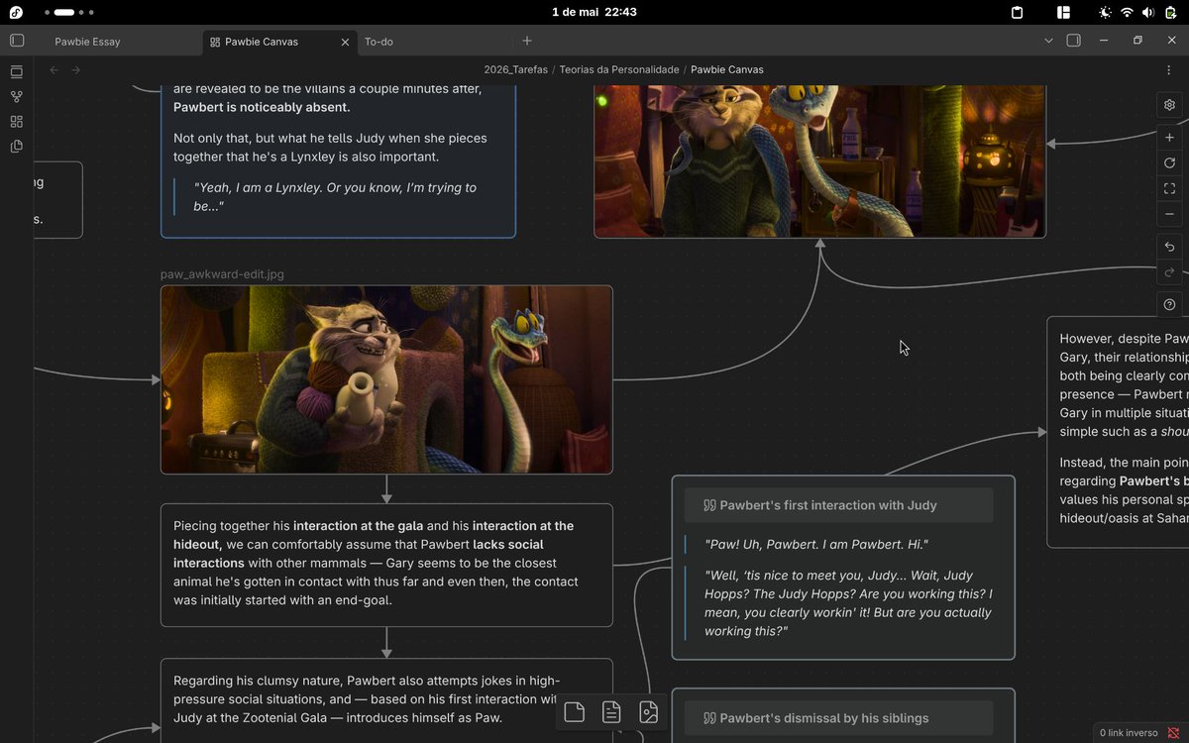Open GNOME activities Fedora logo
Image resolution: width=1189 pixels, height=743 pixels.
click(x=16, y=12)
